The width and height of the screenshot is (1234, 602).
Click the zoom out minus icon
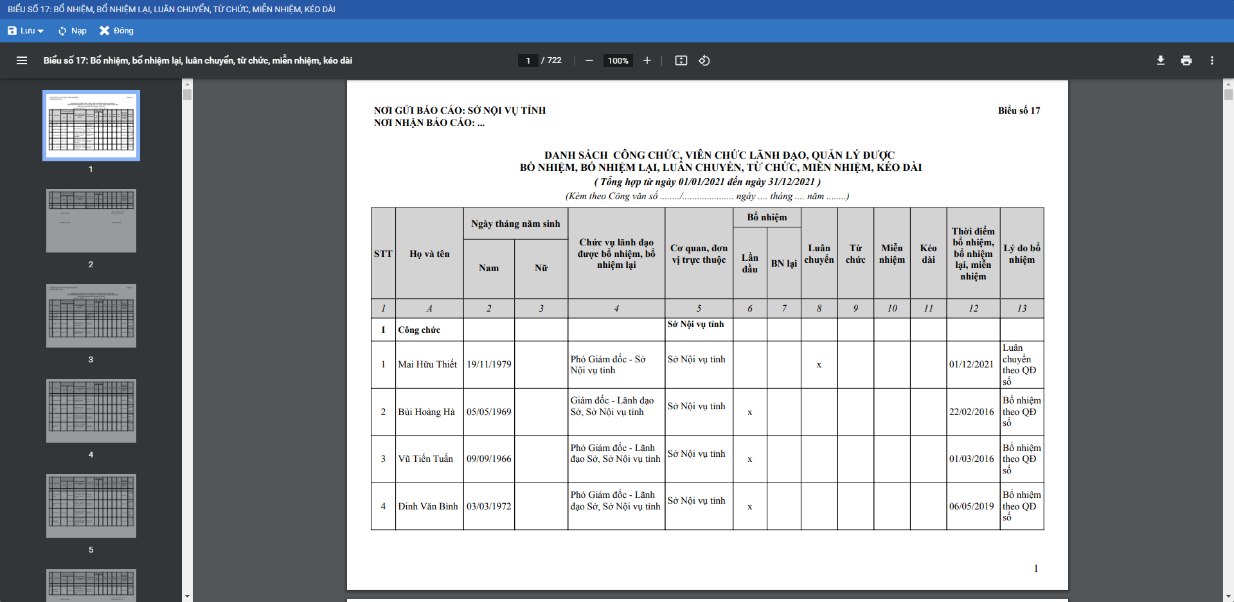tap(589, 60)
